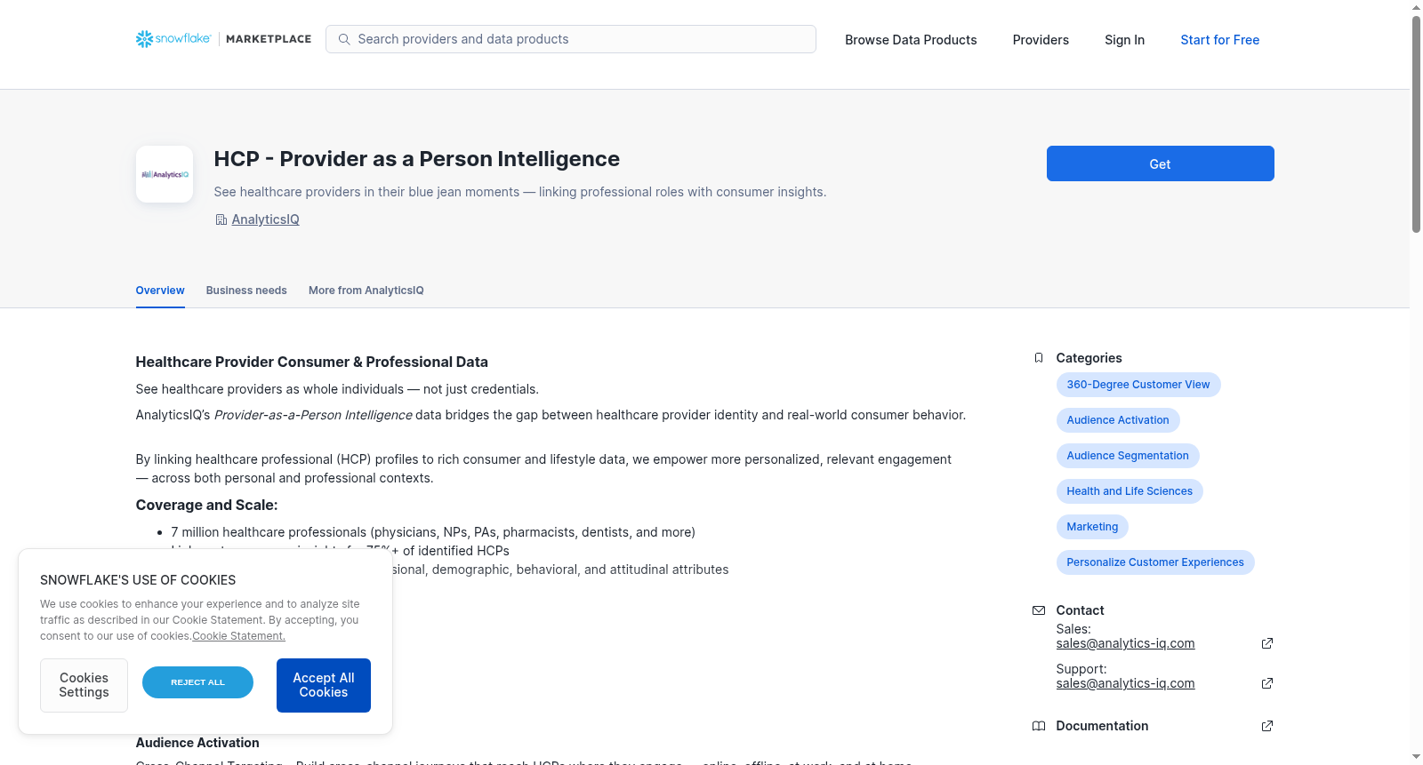Click the Snowflake logo
The height and width of the screenshot is (765, 1423).
173,39
